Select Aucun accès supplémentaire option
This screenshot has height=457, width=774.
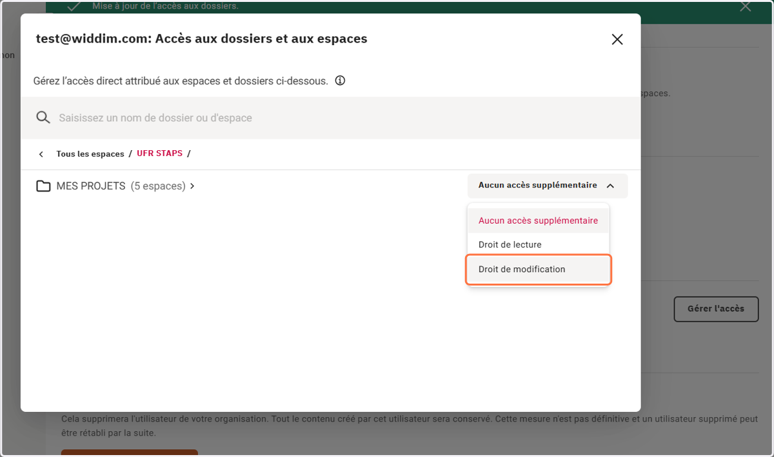[538, 220]
